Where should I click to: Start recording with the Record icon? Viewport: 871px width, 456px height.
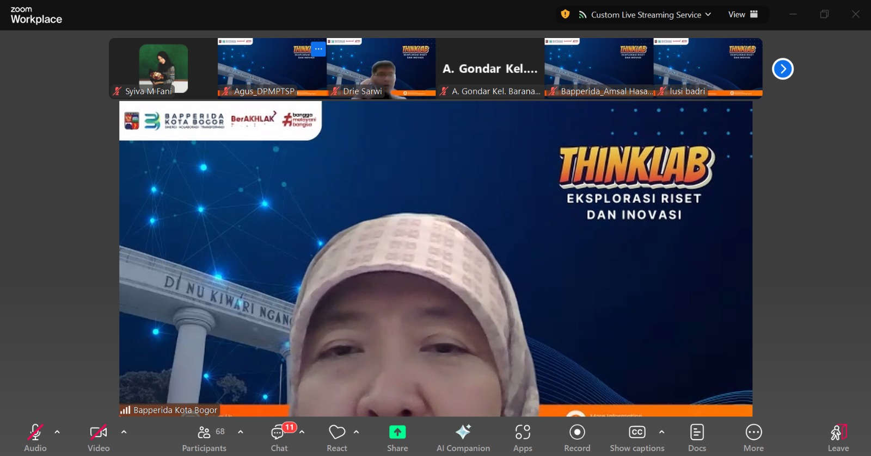click(577, 433)
